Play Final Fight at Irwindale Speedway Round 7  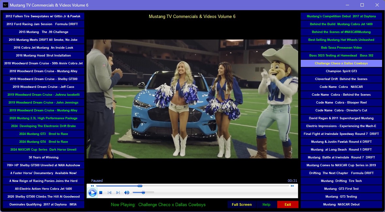click(x=341, y=134)
